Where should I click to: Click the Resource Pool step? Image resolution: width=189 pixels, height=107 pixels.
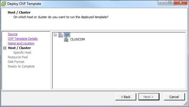coord(18,57)
